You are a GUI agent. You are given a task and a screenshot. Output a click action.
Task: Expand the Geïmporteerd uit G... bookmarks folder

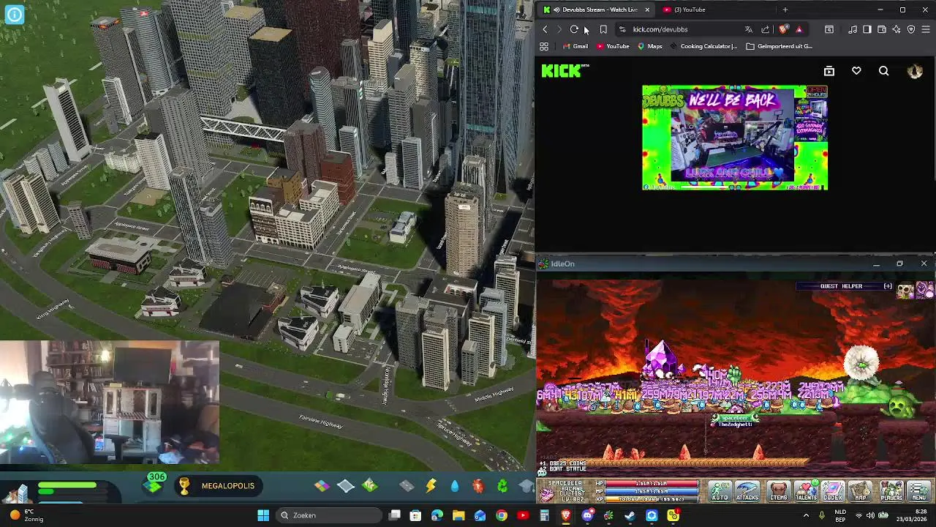tap(779, 46)
